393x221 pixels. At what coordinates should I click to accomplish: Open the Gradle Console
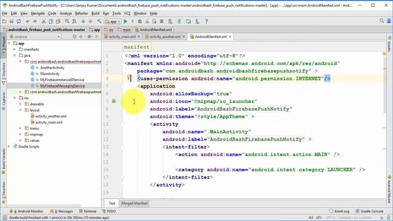coord(370,211)
